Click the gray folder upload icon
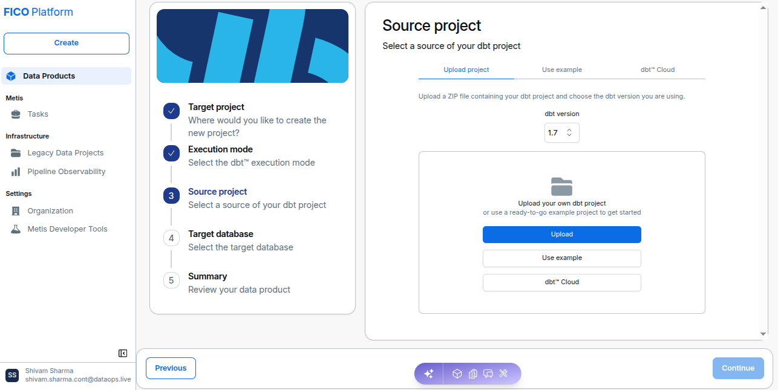The image size is (778, 390). point(562,186)
